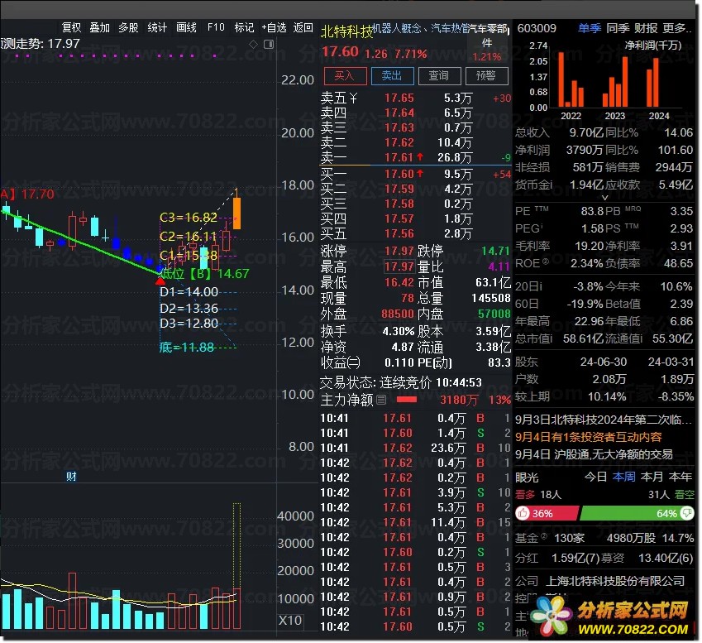Click stock name 北特科技
This screenshot has width=702, height=643.
347,31
